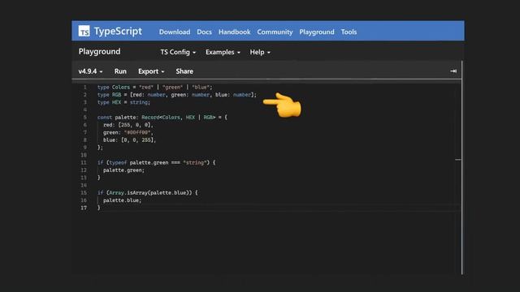Click the green hex string value line
Screen dimensions: 520x292
point(128,132)
